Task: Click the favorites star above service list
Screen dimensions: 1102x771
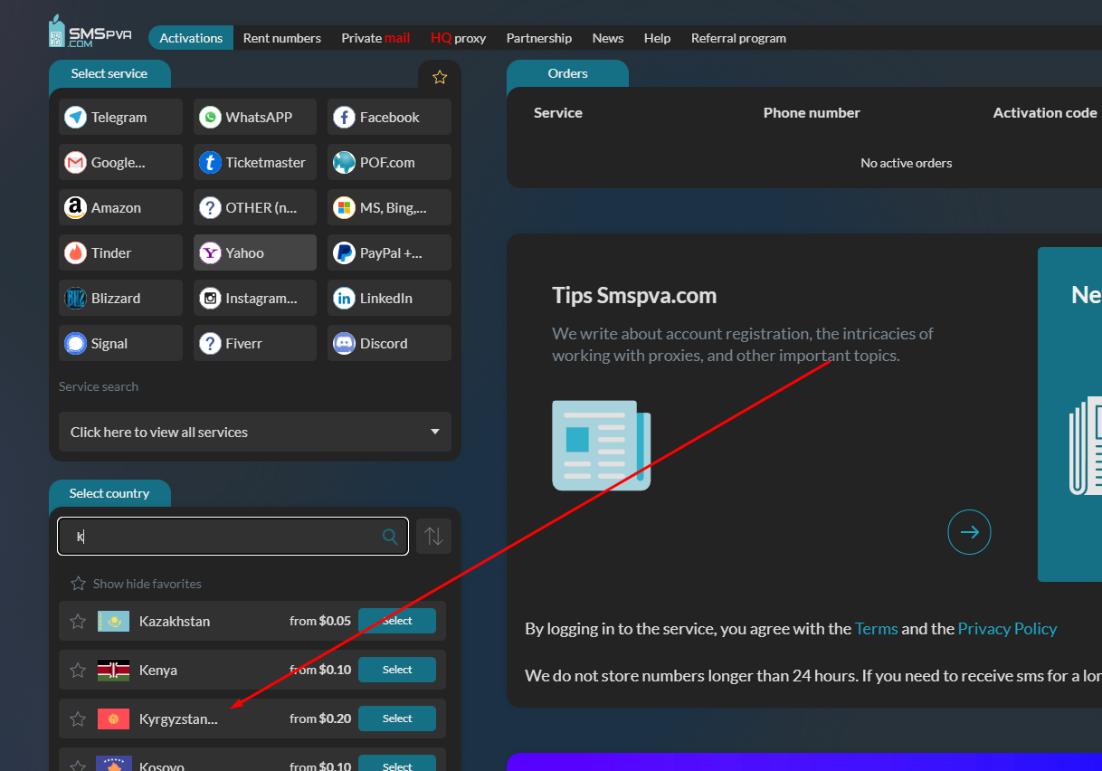Action: [440, 77]
